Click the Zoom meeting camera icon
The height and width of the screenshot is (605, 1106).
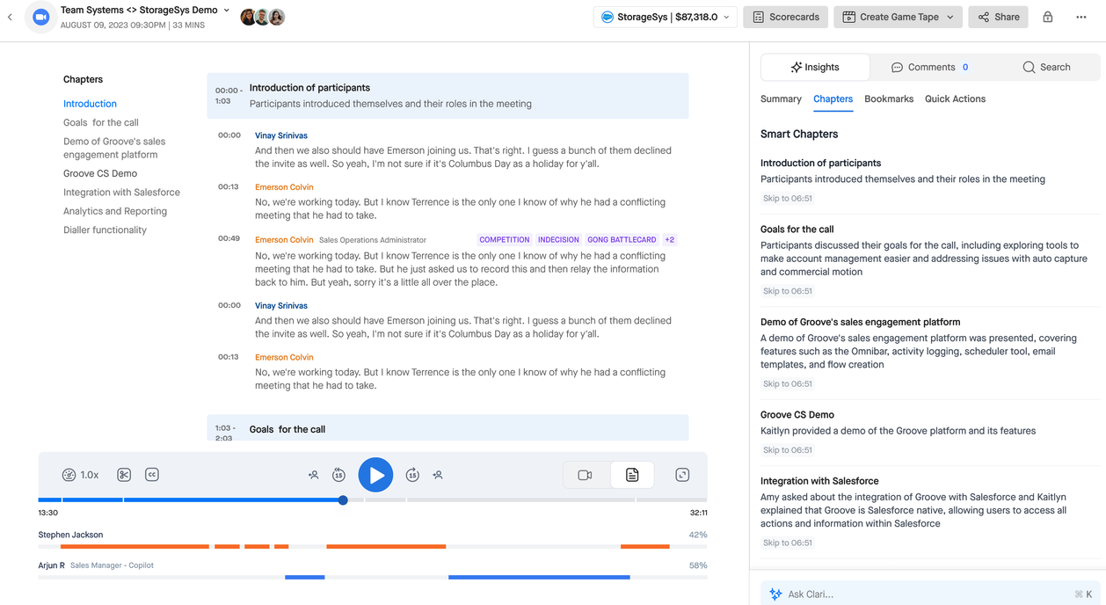point(40,17)
